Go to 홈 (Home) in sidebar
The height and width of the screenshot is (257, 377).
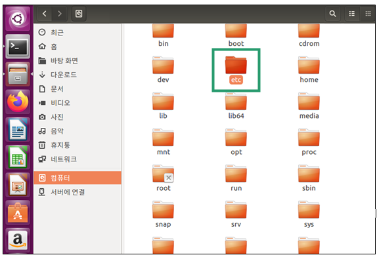(78, 47)
